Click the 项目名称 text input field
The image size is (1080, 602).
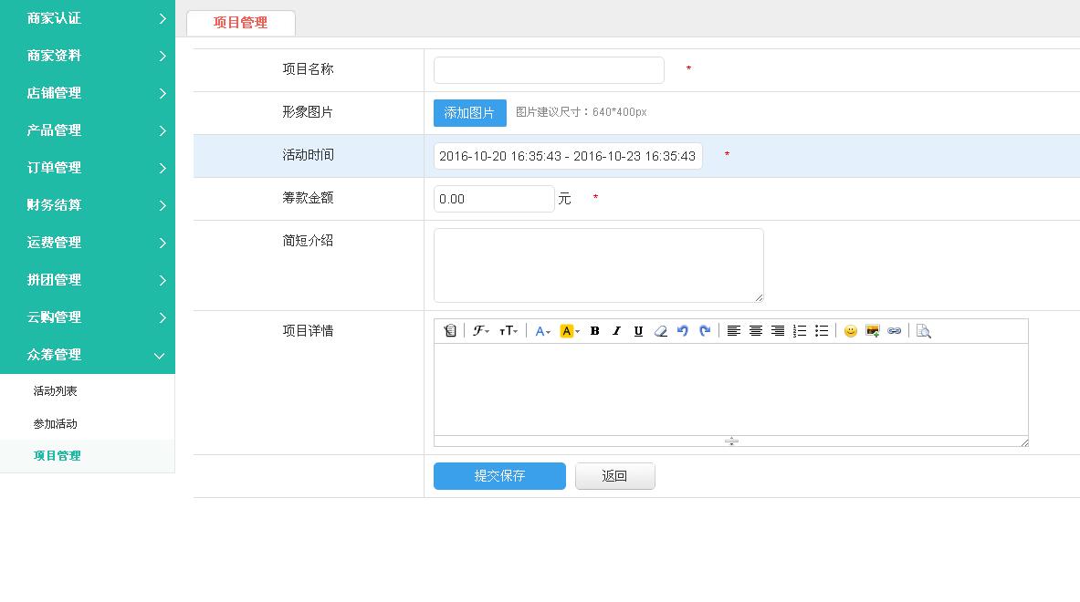click(549, 70)
